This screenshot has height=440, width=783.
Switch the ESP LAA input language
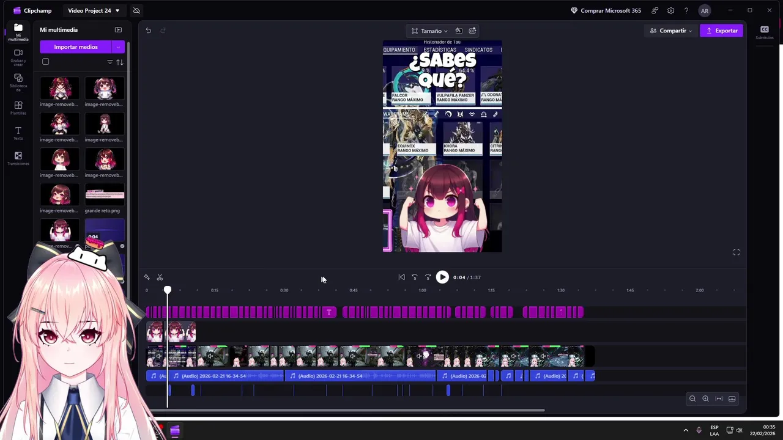pos(714,430)
